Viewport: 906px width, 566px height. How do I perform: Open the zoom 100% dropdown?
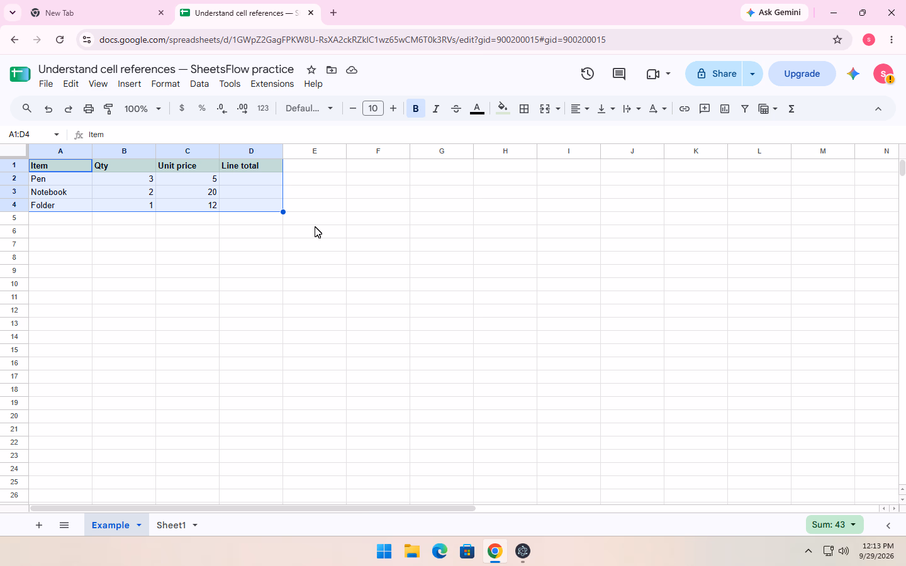pos(143,109)
